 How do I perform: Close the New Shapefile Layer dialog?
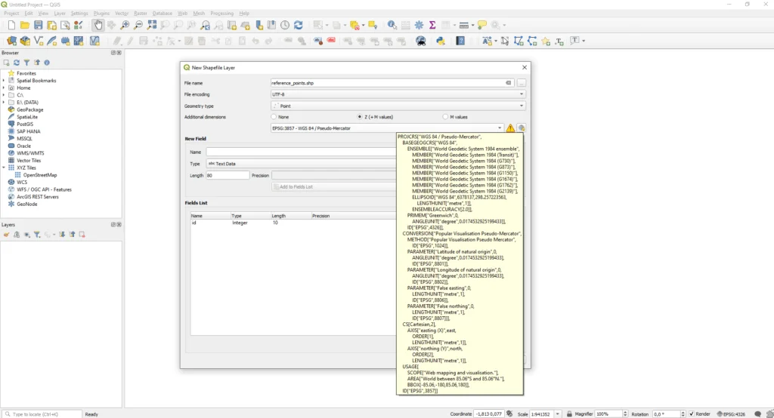point(525,68)
